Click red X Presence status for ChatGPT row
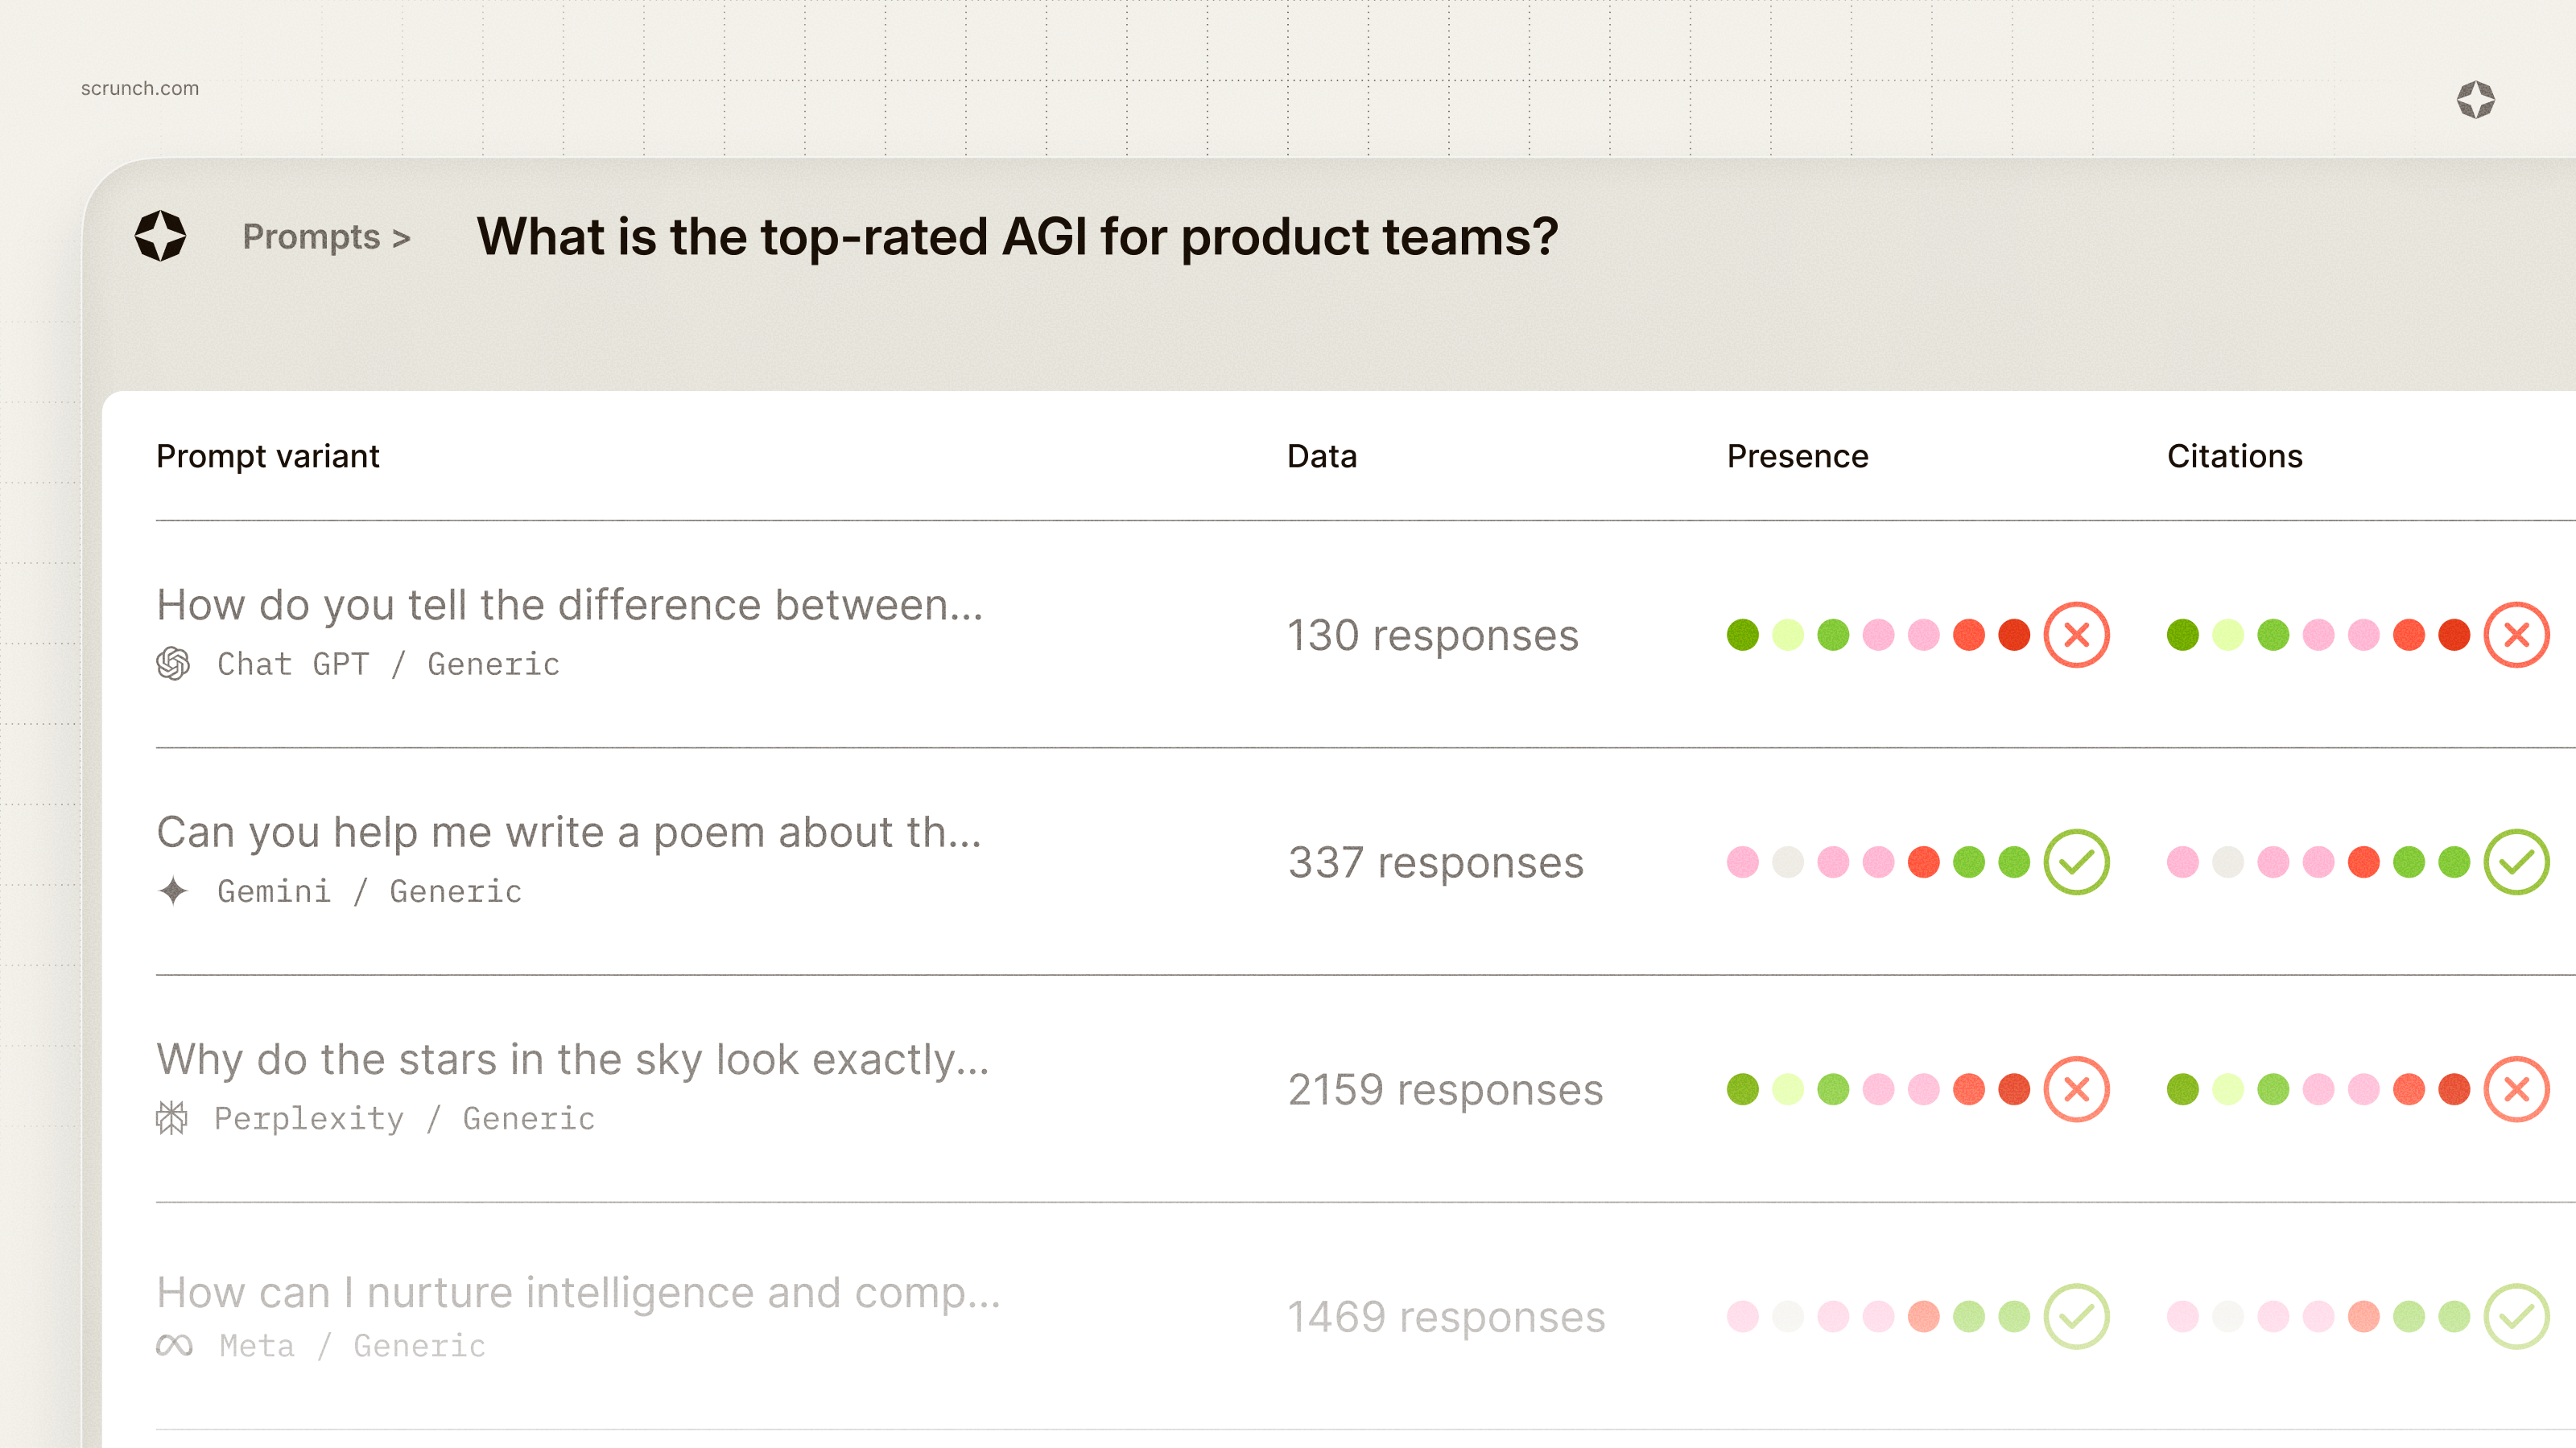The width and height of the screenshot is (2576, 1448). pyautogui.click(x=2076, y=635)
